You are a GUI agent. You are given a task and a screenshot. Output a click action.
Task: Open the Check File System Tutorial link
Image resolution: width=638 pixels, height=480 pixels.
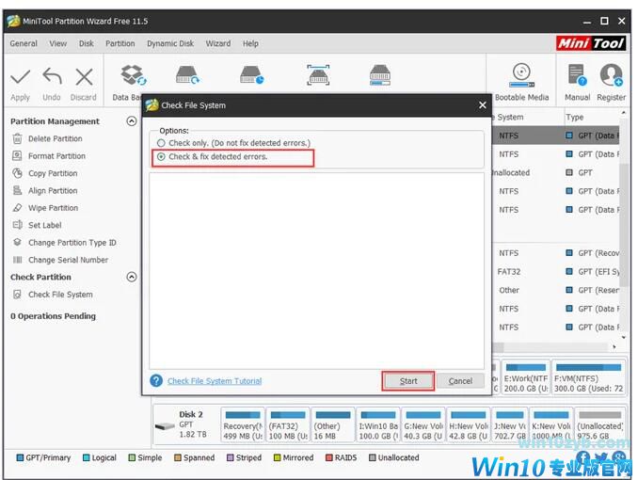(215, 381)
